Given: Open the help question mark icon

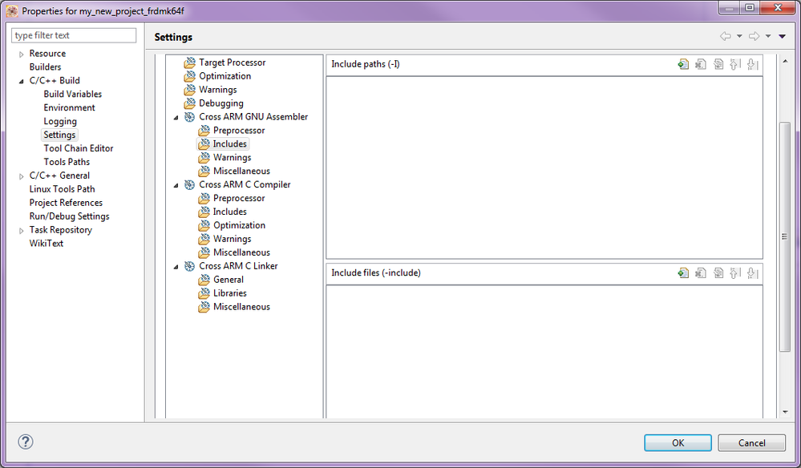Looking at the screenshot, I should [26, 442].
